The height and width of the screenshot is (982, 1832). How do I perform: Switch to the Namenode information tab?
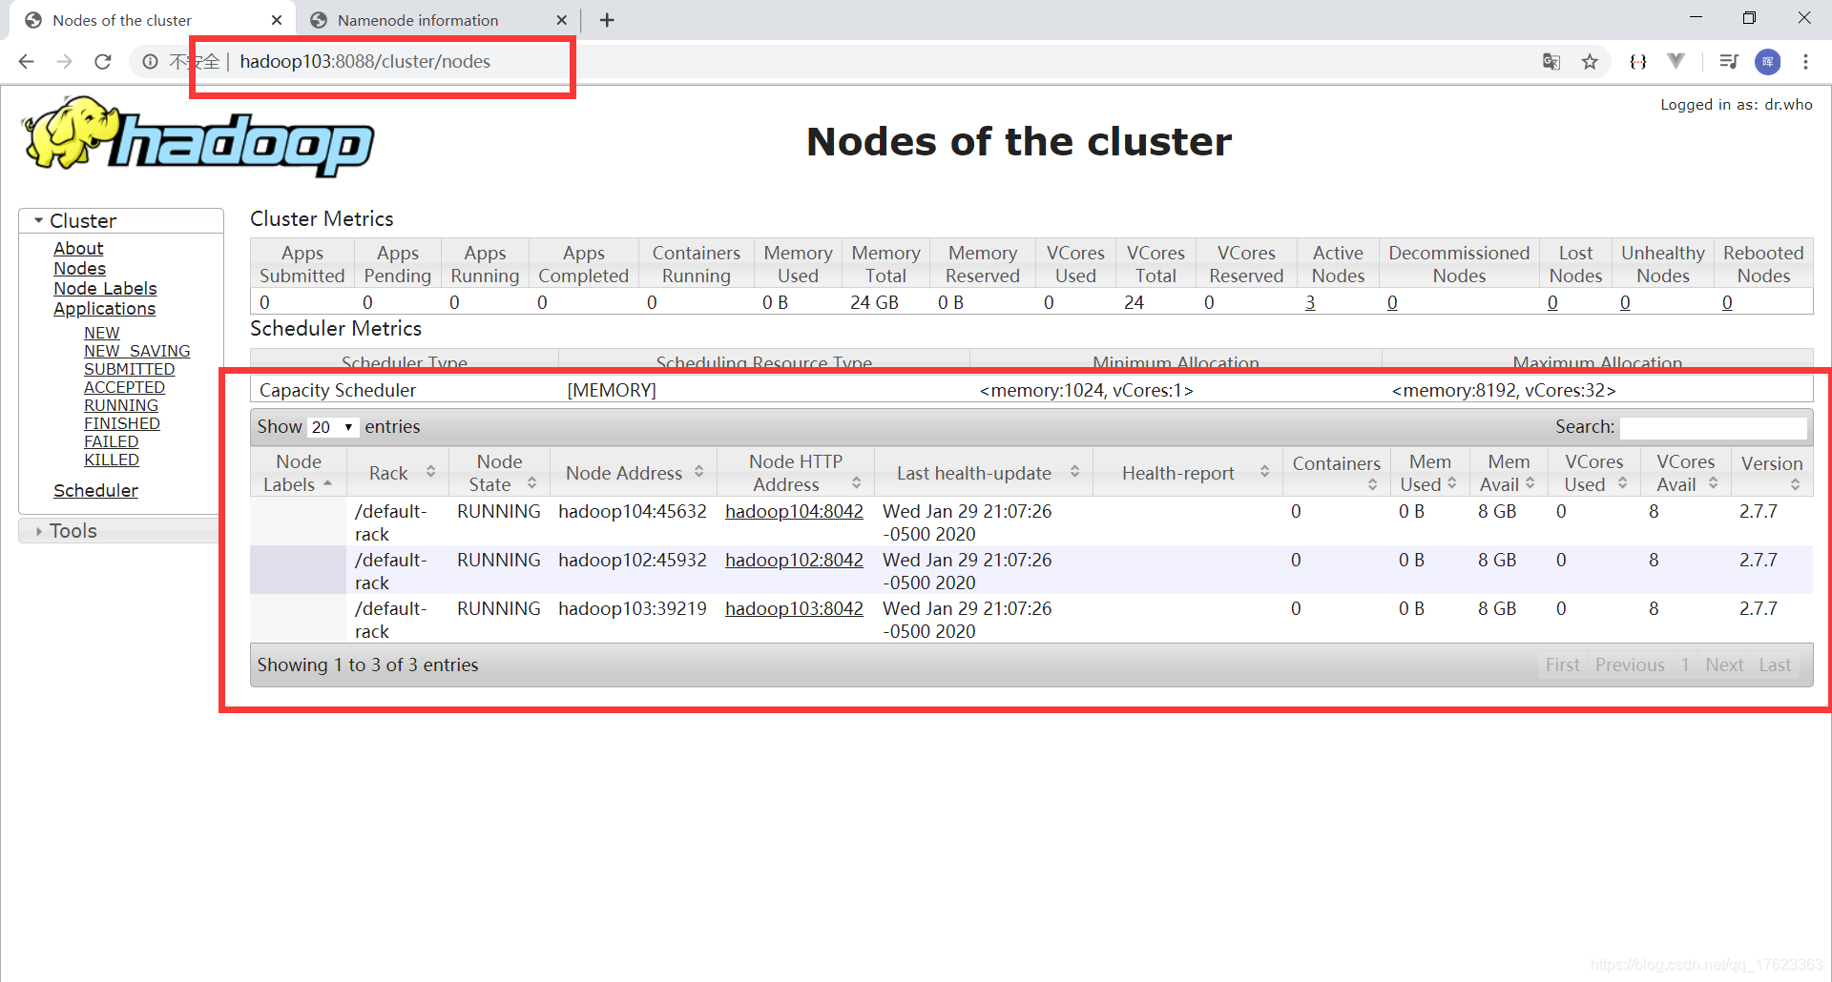(438, 20)
